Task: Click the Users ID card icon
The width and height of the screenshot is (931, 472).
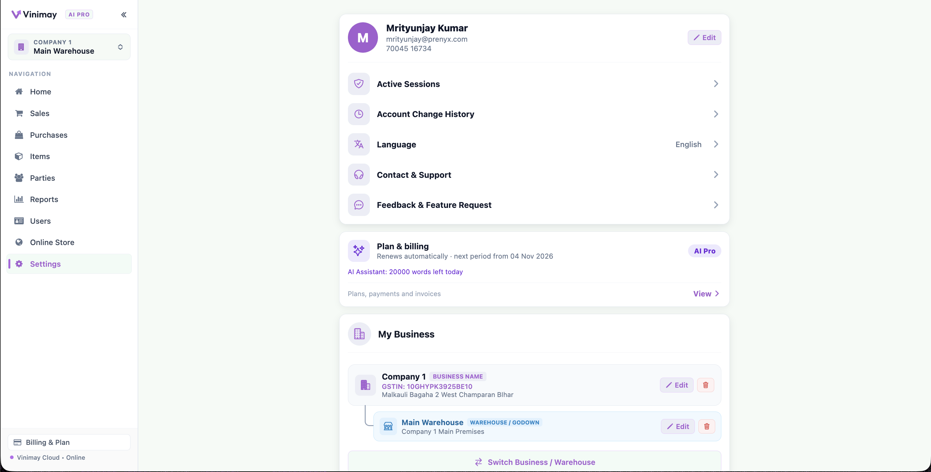Action: click(x=19, y=220)
